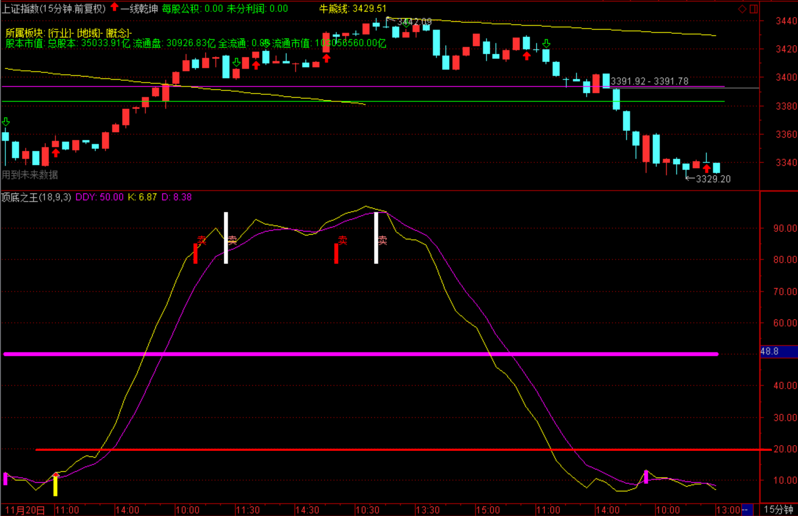Click the 14:30 time axis label
The image size is (798, 516).
pos(307,510)
